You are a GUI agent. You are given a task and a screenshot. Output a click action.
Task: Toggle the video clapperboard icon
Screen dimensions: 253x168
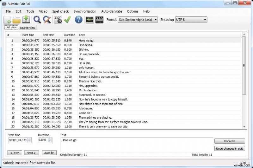point(99,20)
